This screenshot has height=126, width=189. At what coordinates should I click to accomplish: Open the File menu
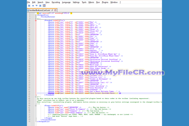28,2
